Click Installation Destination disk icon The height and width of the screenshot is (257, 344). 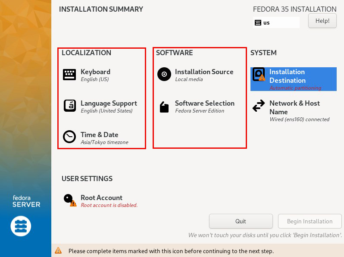(259, 74)
